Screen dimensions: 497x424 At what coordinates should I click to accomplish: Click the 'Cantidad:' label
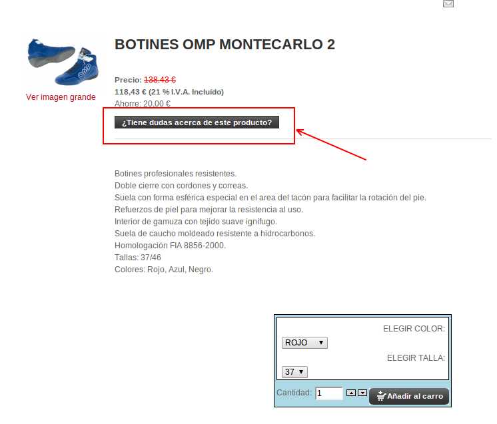click(x=294, y=393)
